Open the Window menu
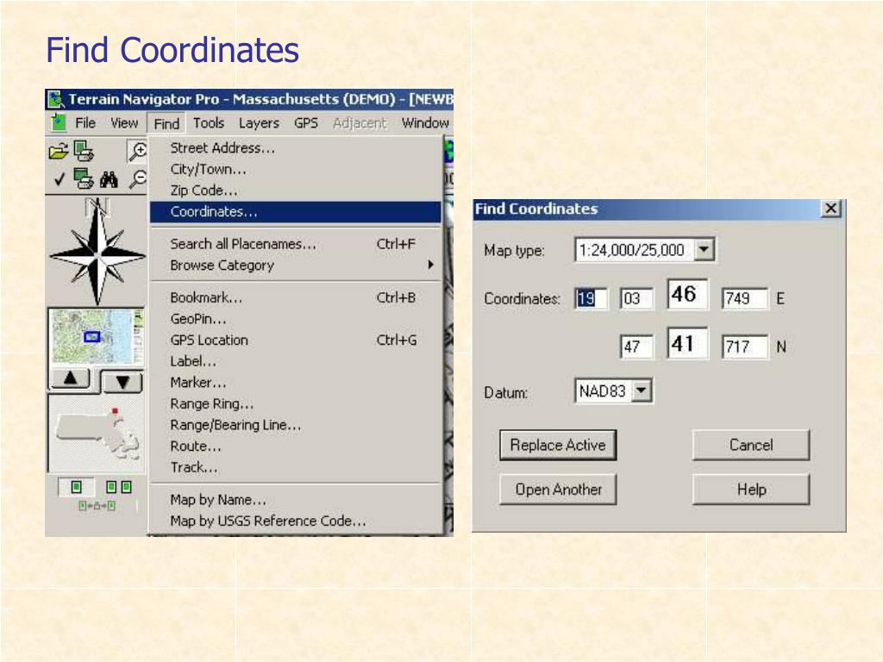 [425, 122]
